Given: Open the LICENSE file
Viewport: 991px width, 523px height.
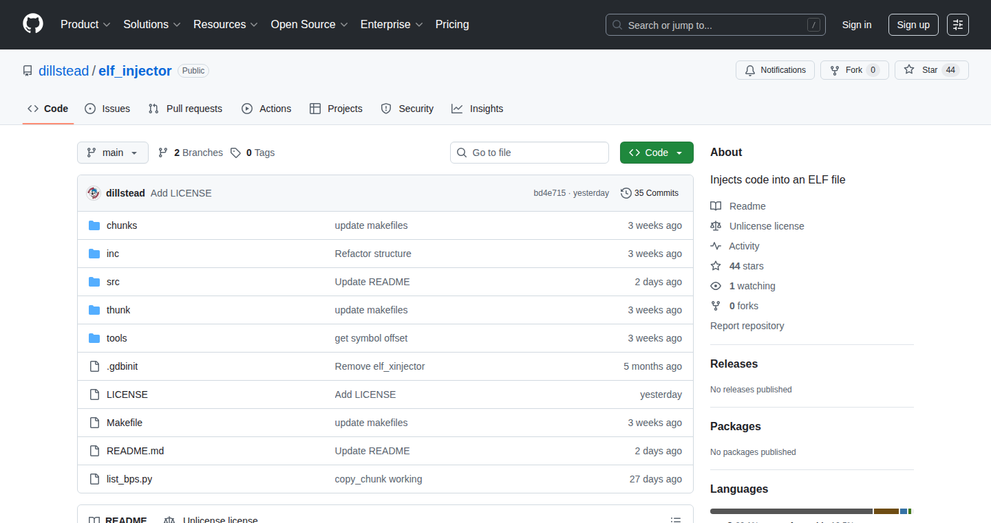Looking at the screenshot, I should click(x=127, y=394).
